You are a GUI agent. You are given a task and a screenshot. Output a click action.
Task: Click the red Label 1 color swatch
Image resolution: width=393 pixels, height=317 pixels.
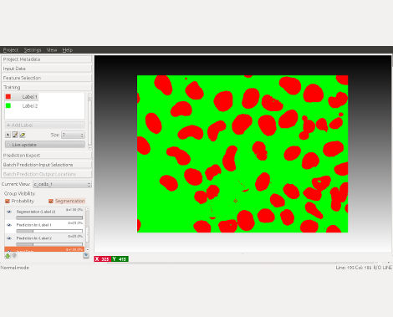point(8,96)
